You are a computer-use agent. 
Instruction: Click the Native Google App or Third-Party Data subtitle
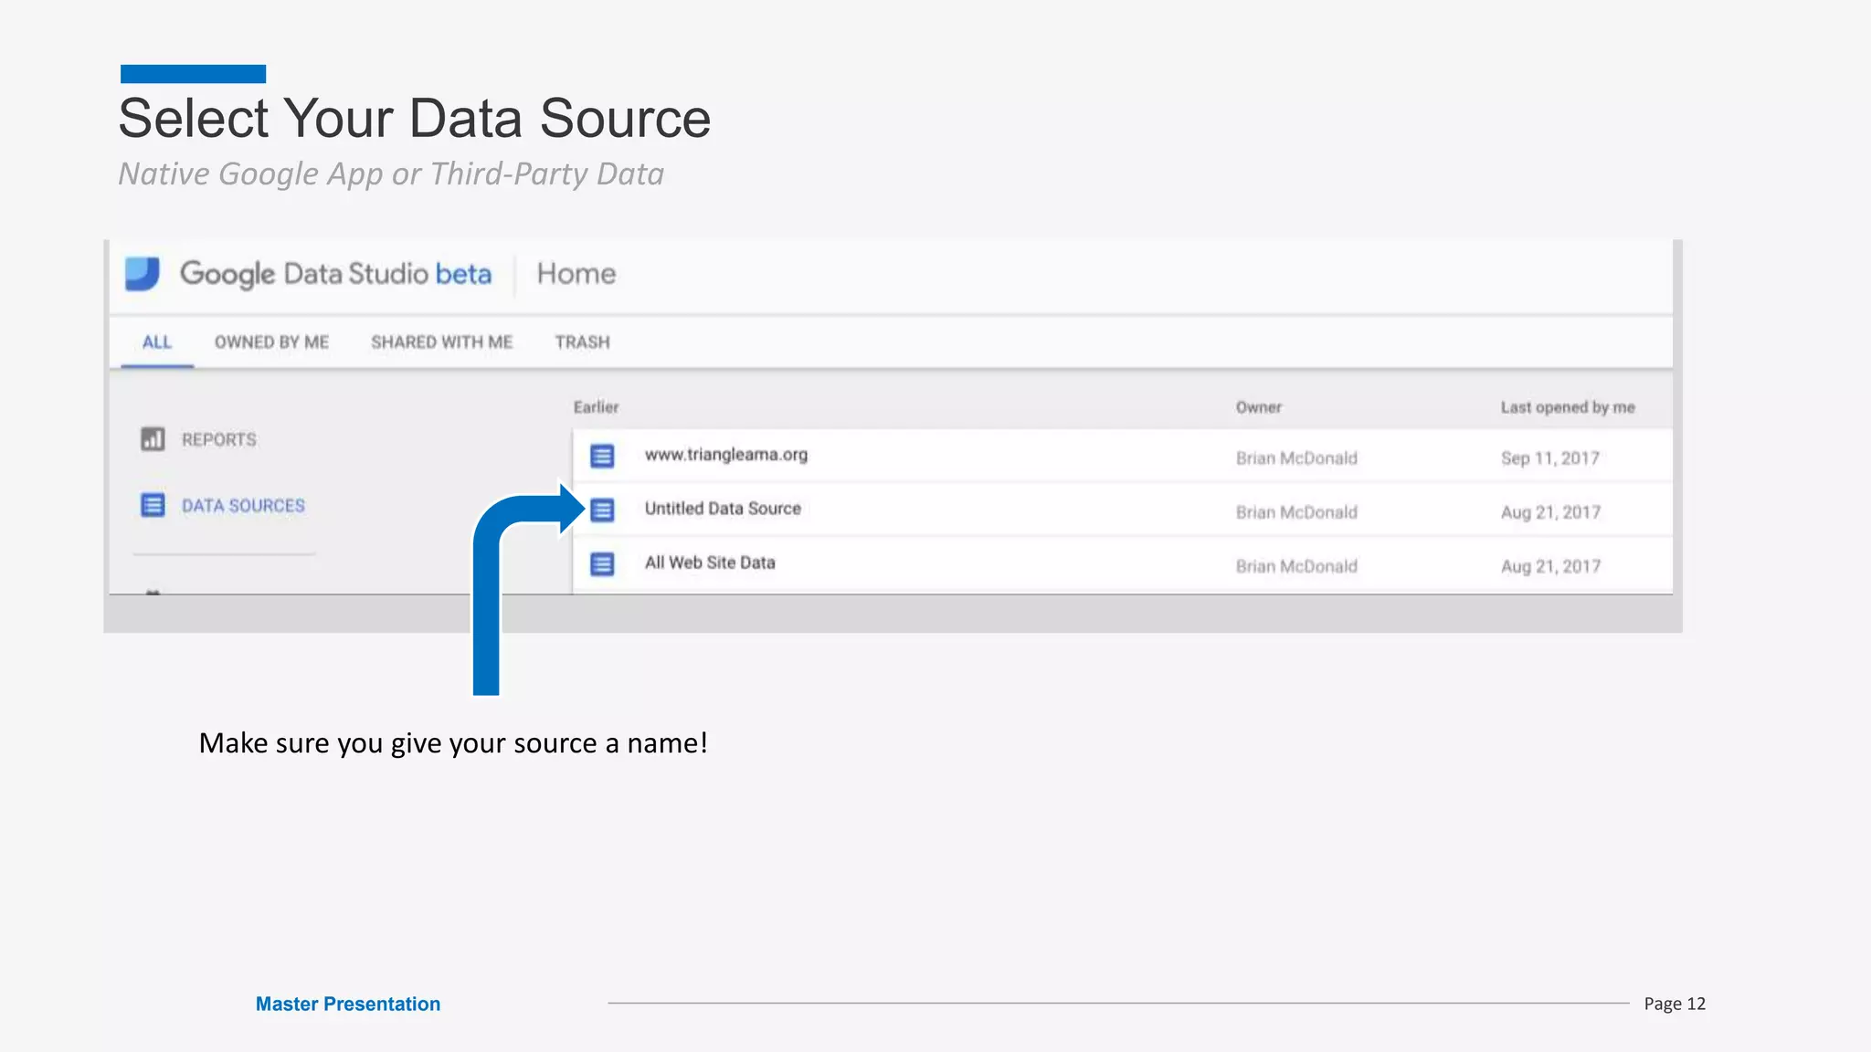coord(391,174)
